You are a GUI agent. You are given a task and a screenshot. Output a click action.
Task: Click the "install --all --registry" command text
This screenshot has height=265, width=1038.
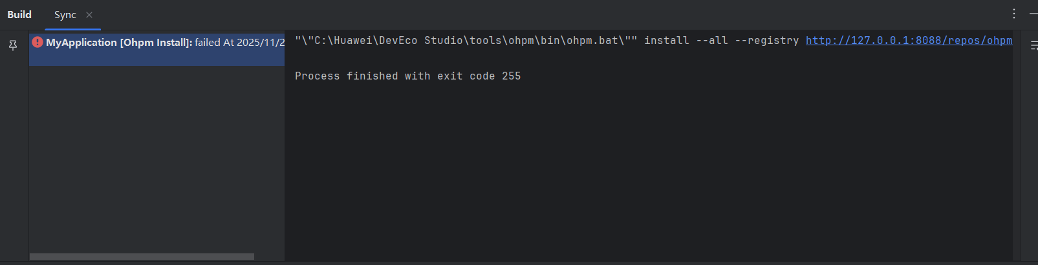(721, 41)
